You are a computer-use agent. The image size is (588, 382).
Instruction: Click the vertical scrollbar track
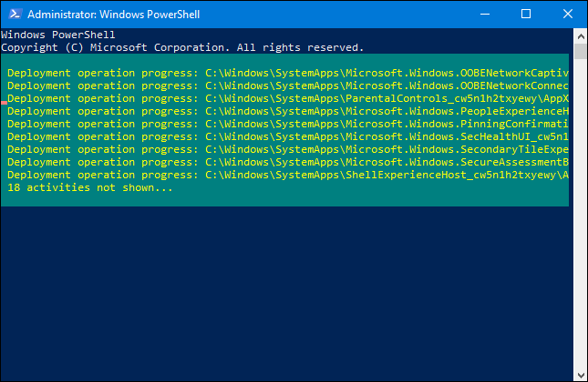tap(579, 227)
